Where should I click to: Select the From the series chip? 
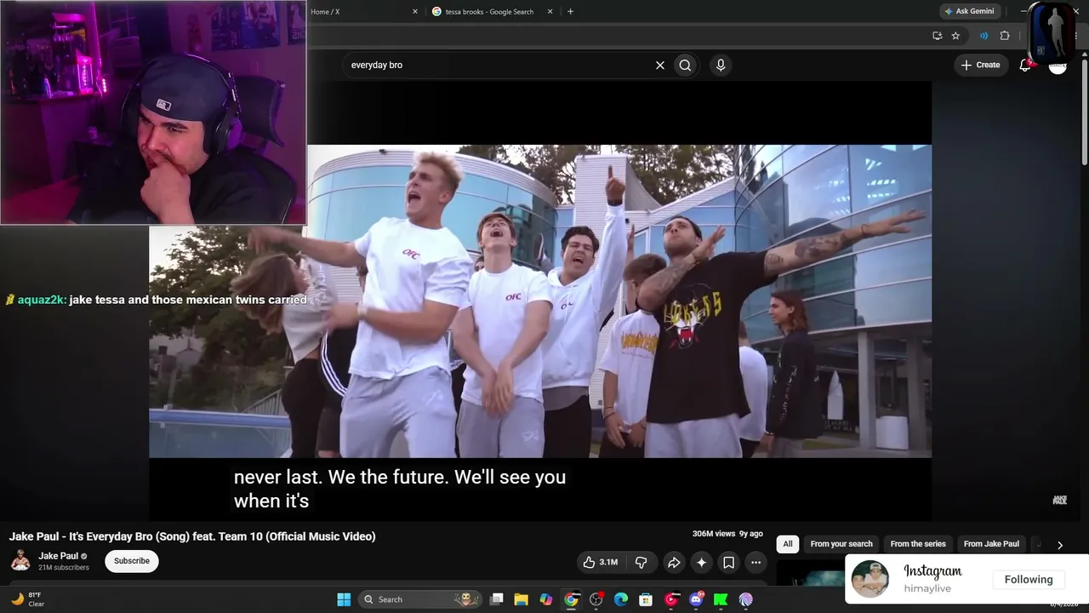coord(918,544)
